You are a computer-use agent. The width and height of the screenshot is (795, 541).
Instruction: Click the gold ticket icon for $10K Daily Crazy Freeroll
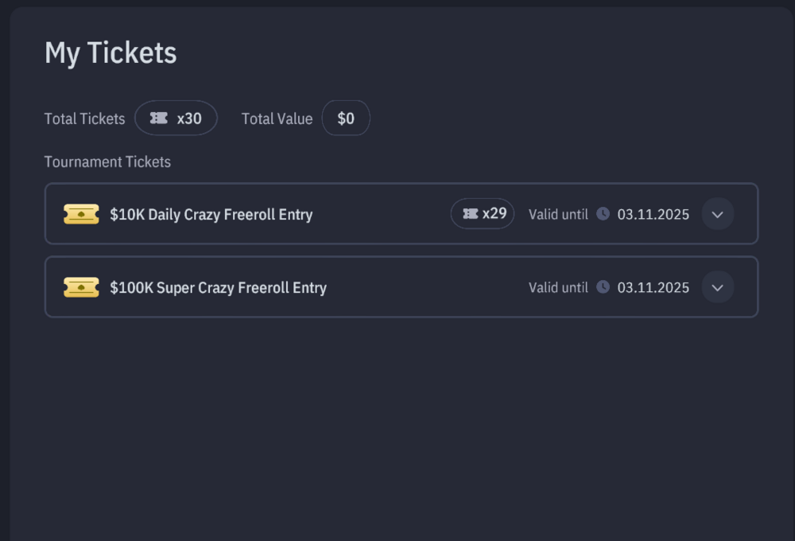pos(81,214)
